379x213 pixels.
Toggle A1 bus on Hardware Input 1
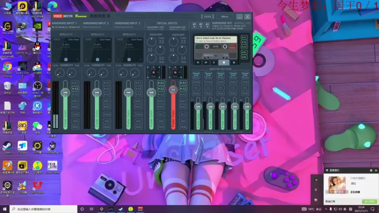click(75, 83)
